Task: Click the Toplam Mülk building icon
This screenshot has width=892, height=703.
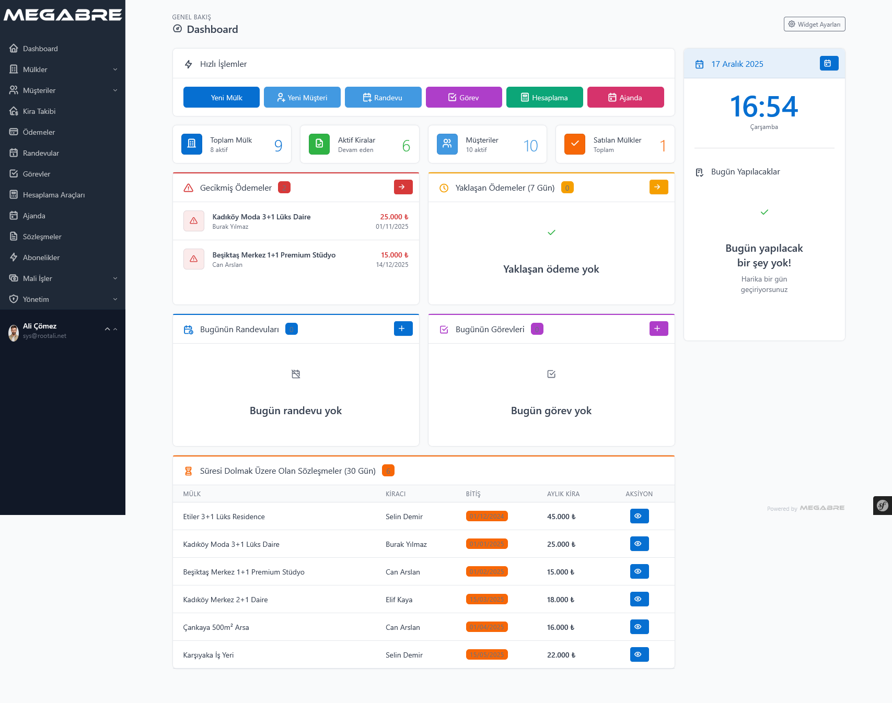Action: 192,144
